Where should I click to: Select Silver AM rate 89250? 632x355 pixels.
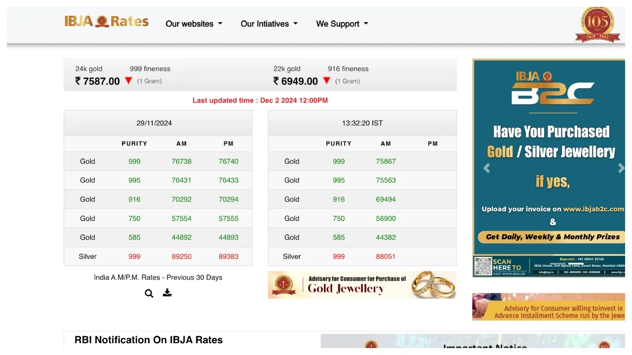pyautogui.click(x=182, y=257)
